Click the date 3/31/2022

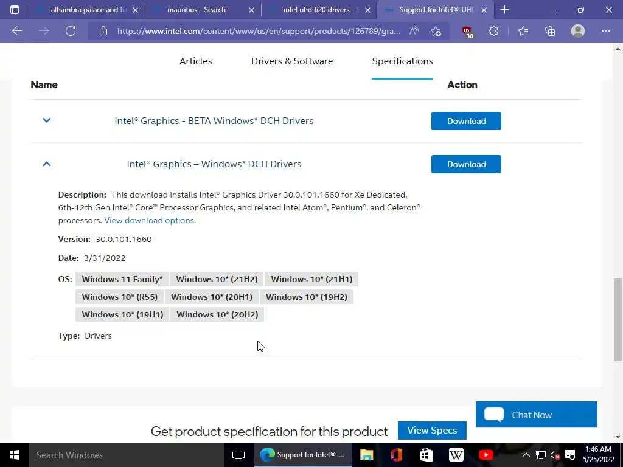click(x=105, y=258)
